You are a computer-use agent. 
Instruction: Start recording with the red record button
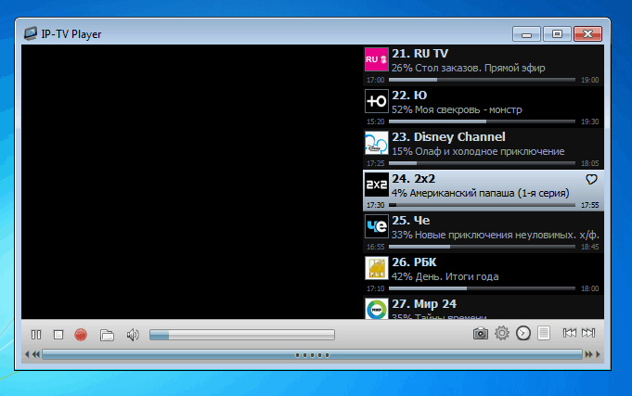(x=81, y=335)
